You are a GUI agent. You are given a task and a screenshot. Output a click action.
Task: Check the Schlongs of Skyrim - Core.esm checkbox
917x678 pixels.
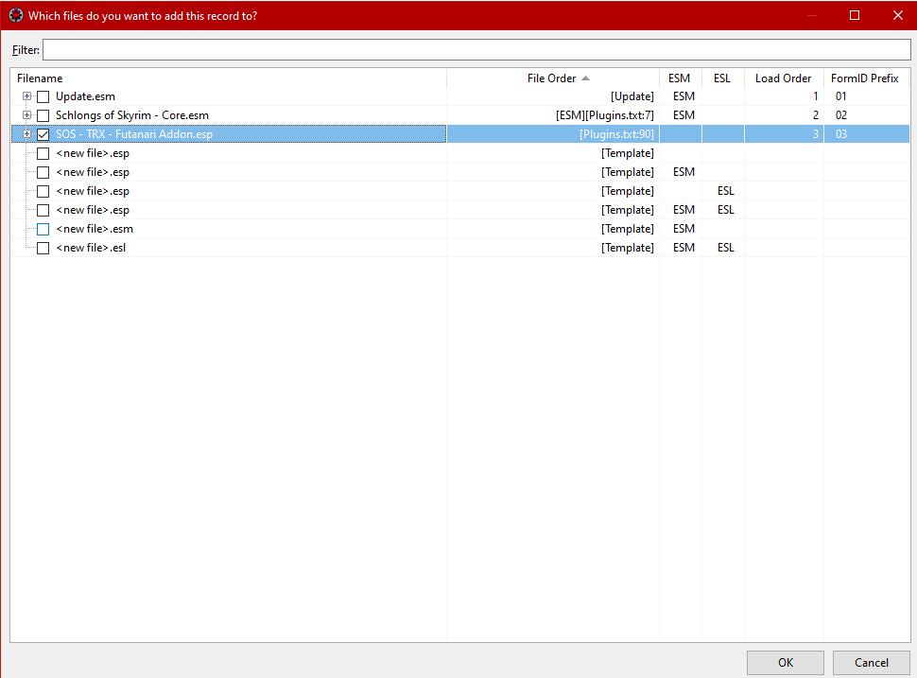(x=43, y=115)
